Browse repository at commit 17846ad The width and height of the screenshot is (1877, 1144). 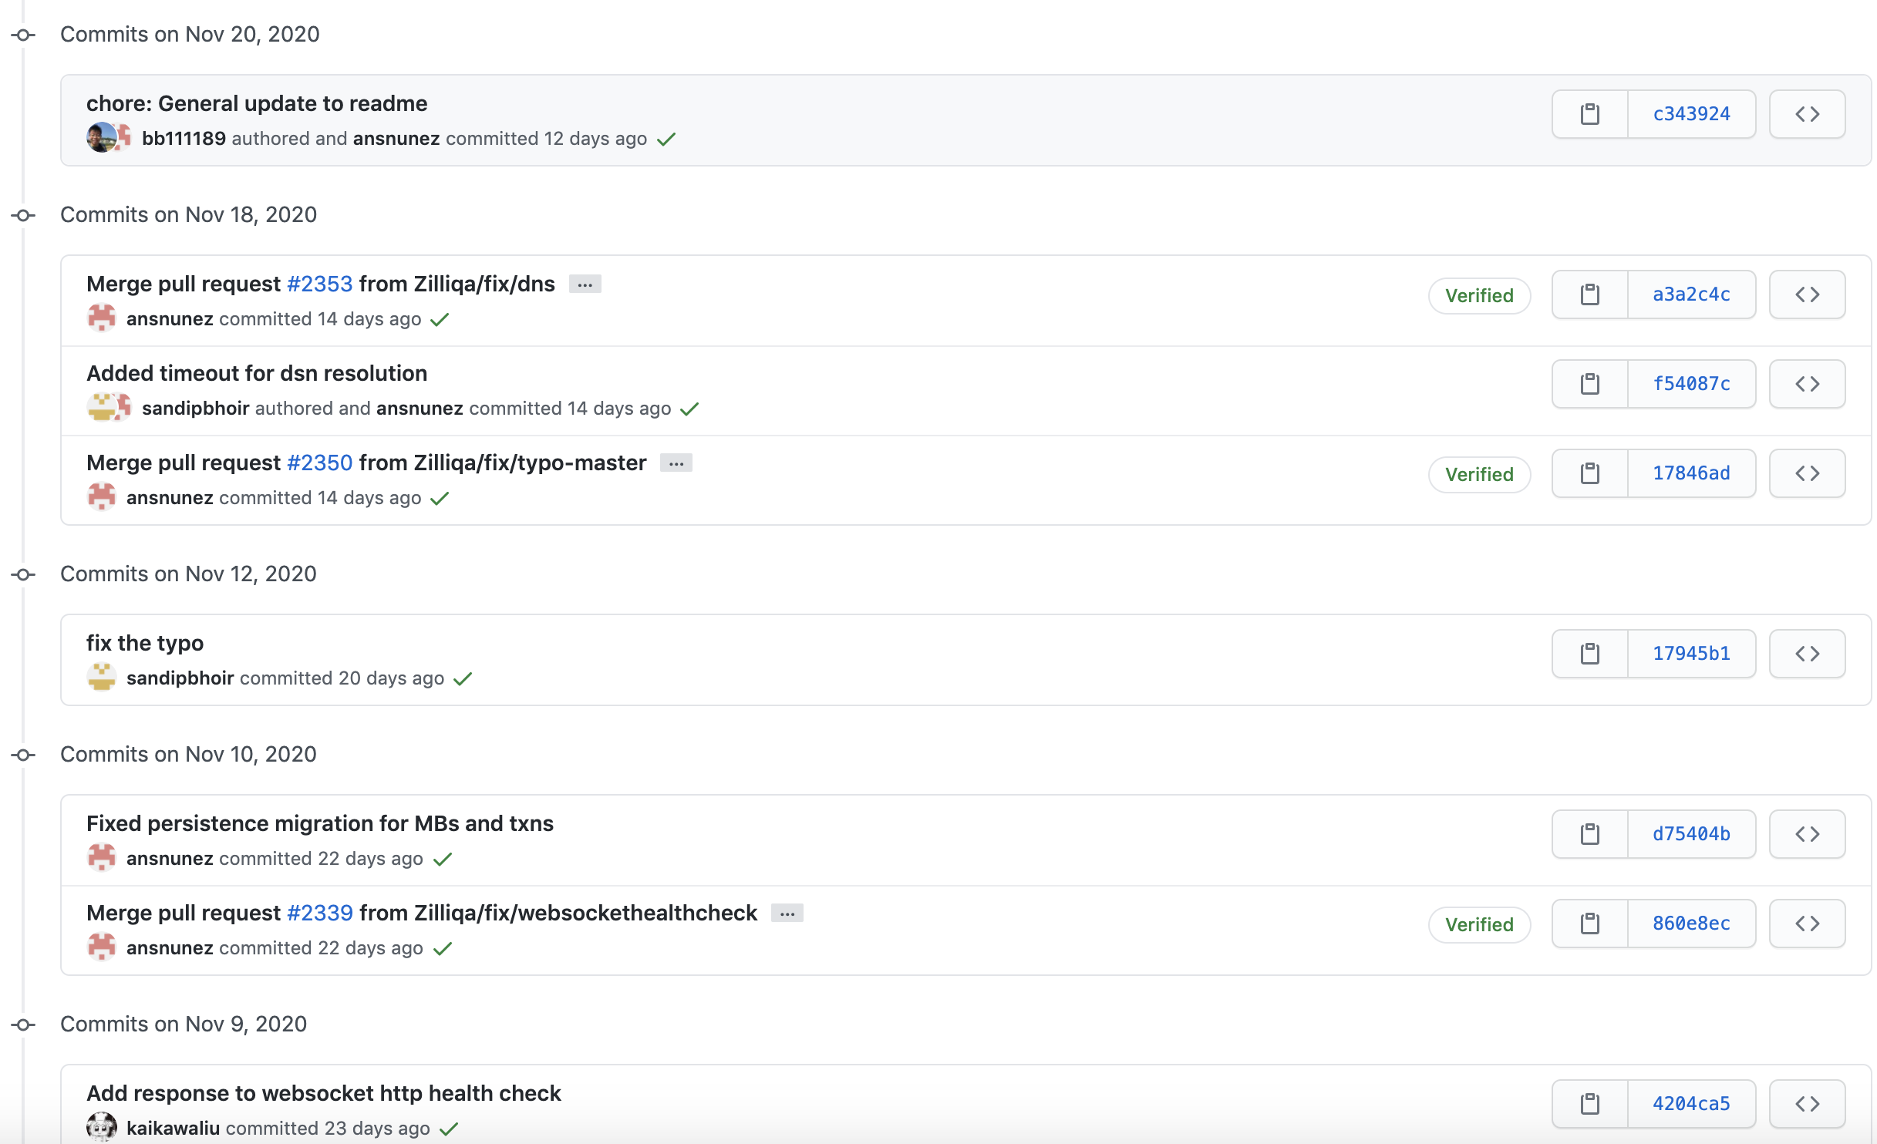coord(1807,473)
